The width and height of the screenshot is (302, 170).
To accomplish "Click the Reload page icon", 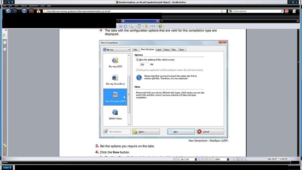I will (24, 11).
